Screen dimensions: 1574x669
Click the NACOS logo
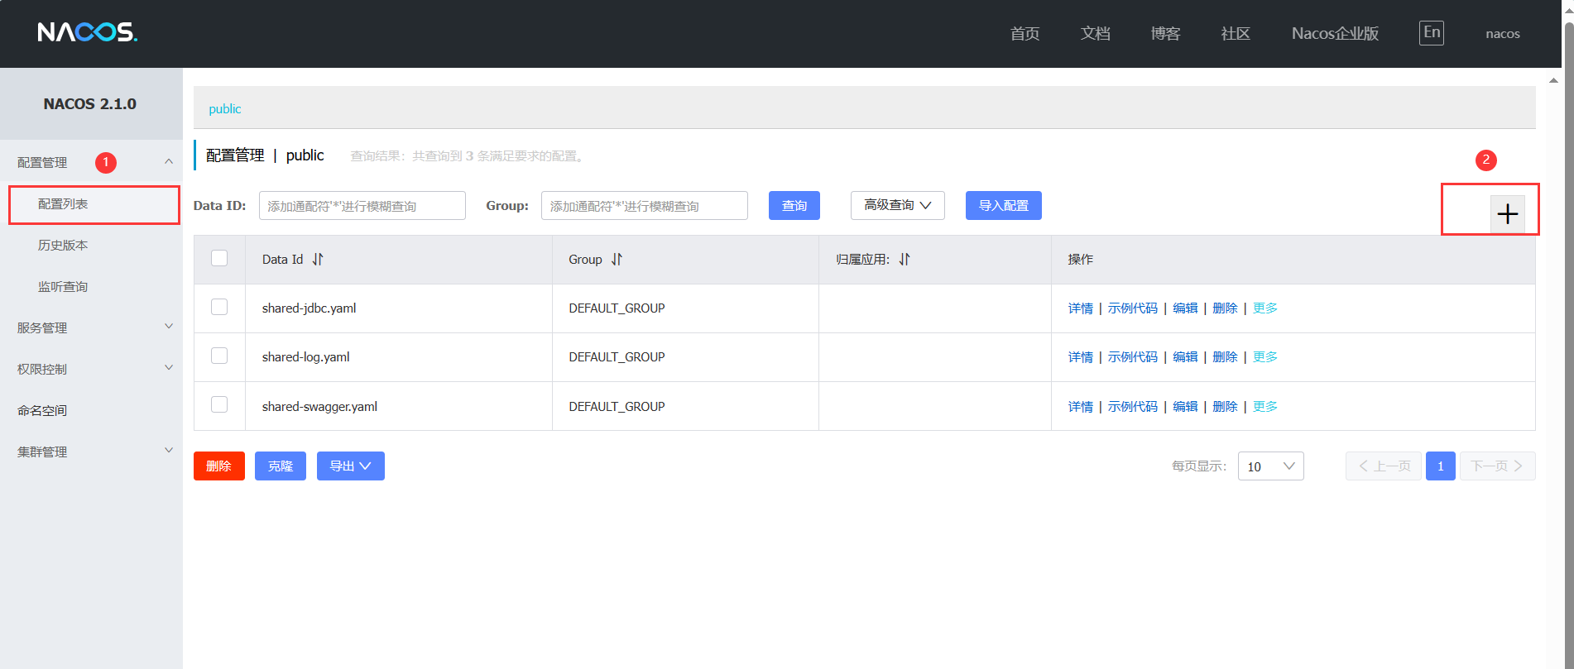pyautogui.click(x=88, y=32)
